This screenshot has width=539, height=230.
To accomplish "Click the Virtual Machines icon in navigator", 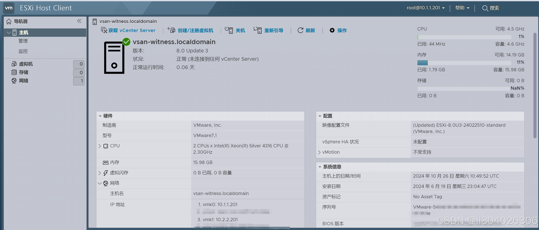I will pos(14,64).
